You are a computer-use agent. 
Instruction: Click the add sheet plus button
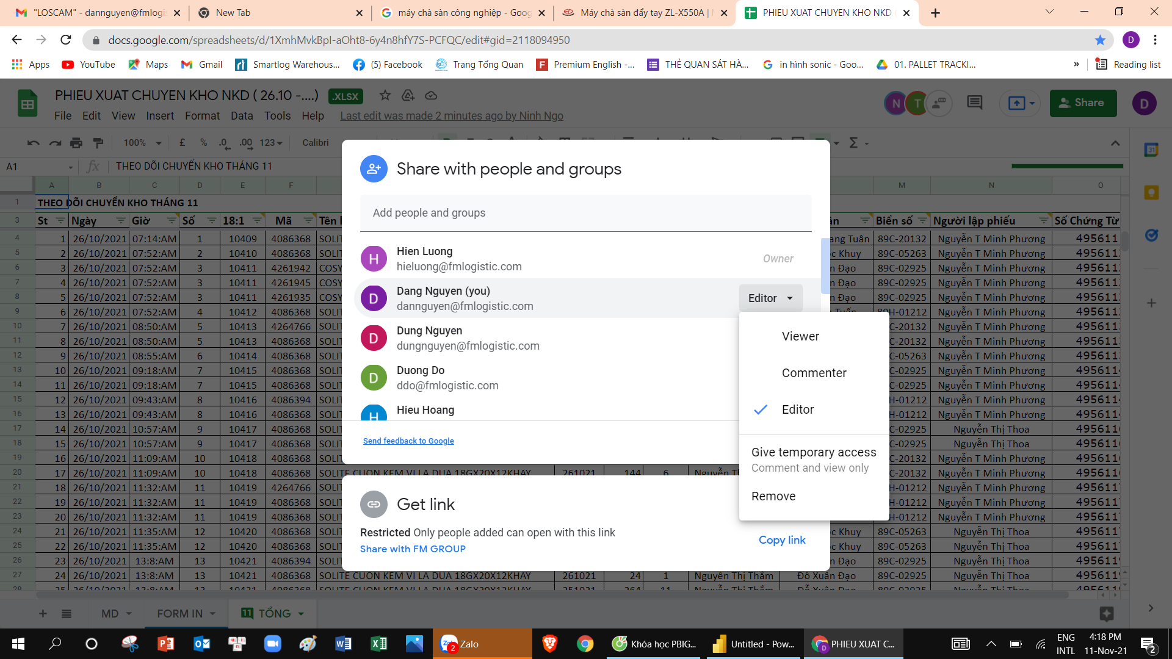[43, 613]
